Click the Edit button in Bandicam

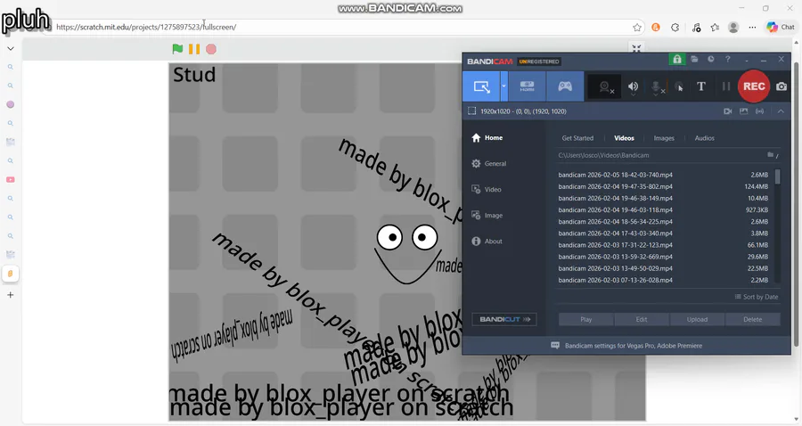(x=642, y=319)
